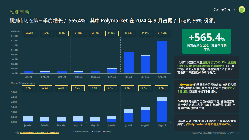Click the orange Polymarket word in the paragraph
Viewport: 249px width, 140px height.
pos(186,85)
